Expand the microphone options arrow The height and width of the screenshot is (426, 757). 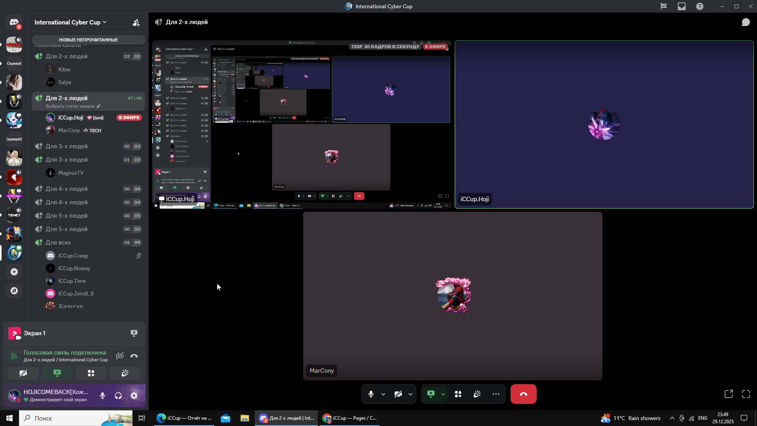tap(383, 394)
